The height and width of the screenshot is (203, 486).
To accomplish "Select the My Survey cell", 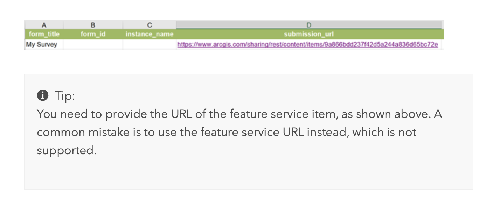I will (42, 45).
